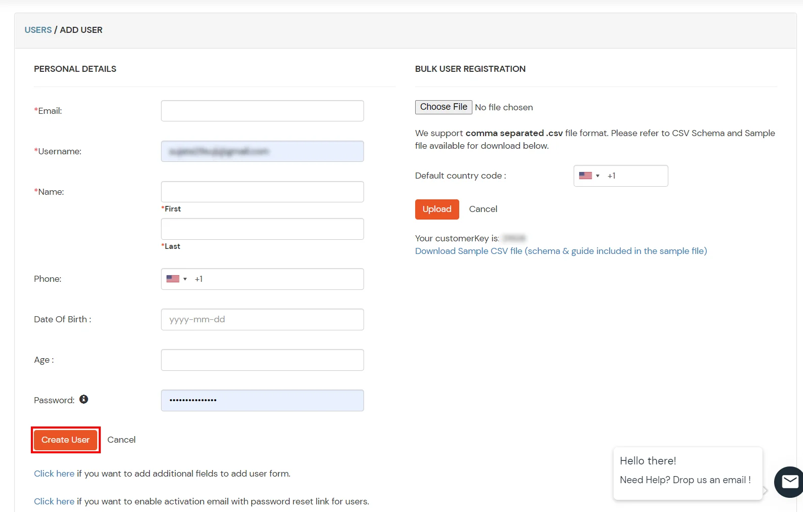Focus the Last name field
The width and height of the screenshot is (803, 512).
(x=262, y=229)
